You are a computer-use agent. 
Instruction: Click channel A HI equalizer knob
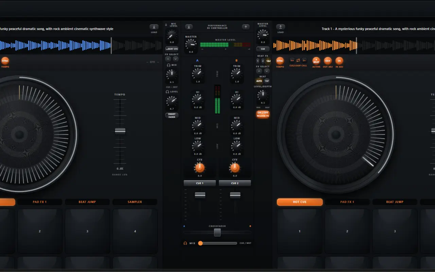coord(197,99)
